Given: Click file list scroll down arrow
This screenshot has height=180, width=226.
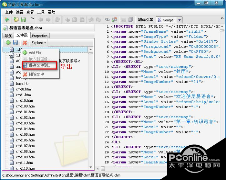Looking at the screenshot, I should coord(91,167).
